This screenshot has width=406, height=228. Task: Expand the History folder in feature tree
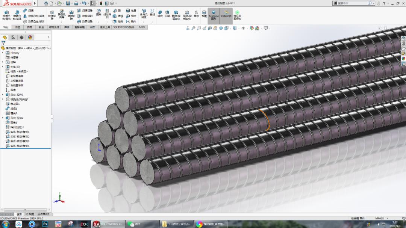pyautogui.click(x=2, y=53)
